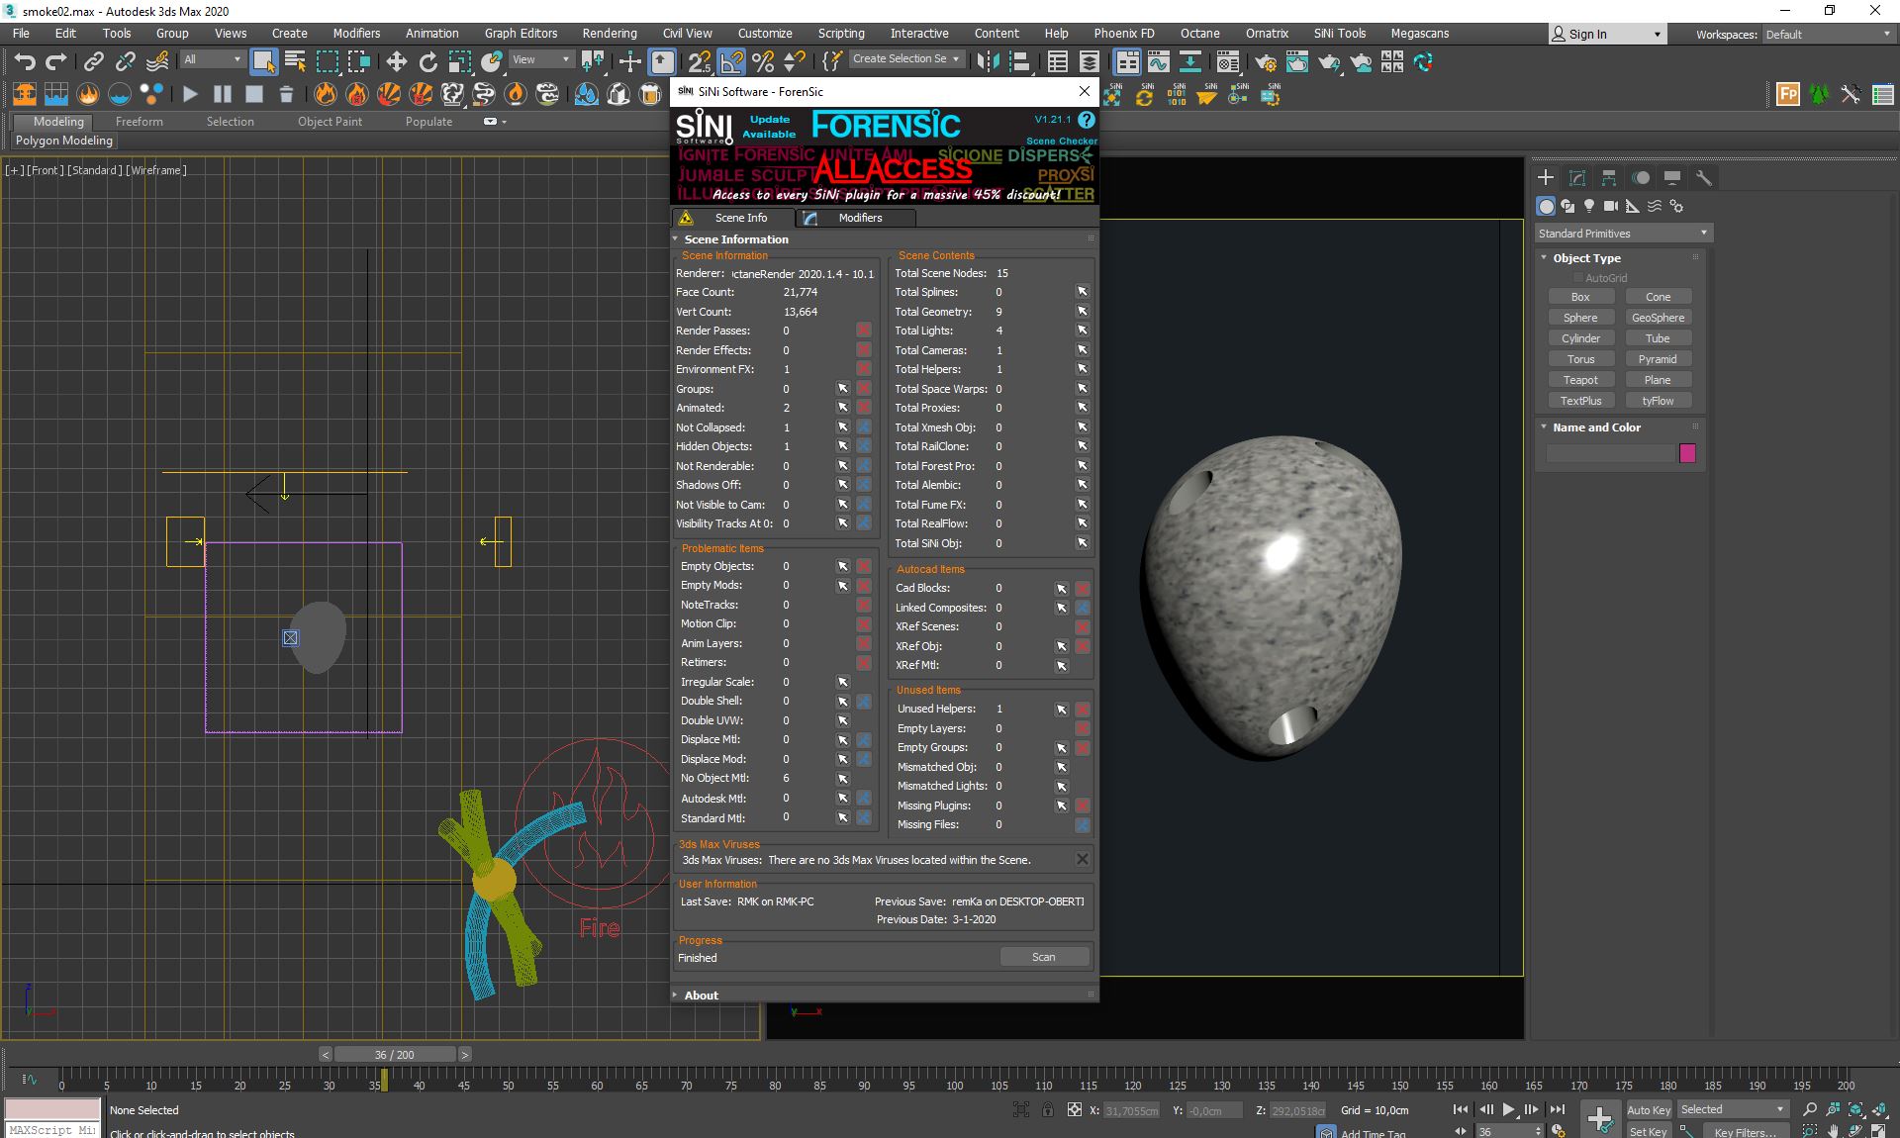The width and height of the screenshot is (1900, 1138).
Task: Toggle the Selection Lock padlock
Action: (x=1047, y=1109)
